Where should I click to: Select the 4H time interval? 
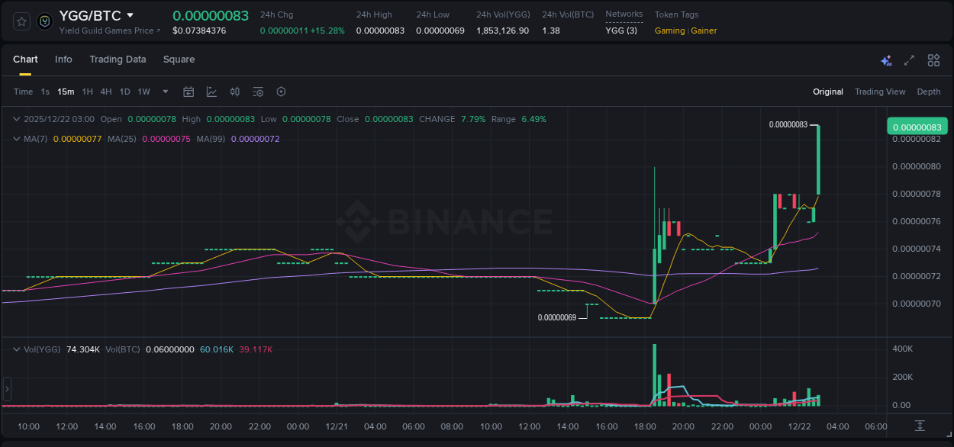coord(106,92)
